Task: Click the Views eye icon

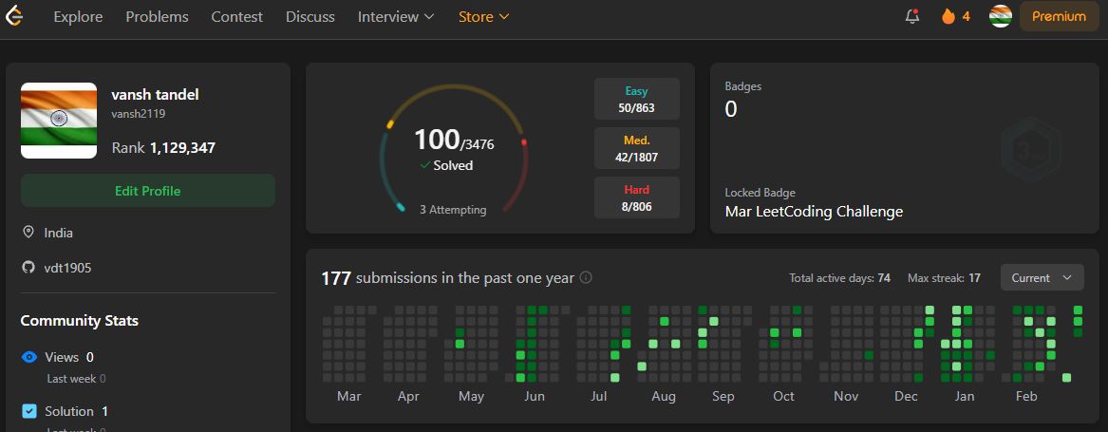Action: click(x=29, y=357)
